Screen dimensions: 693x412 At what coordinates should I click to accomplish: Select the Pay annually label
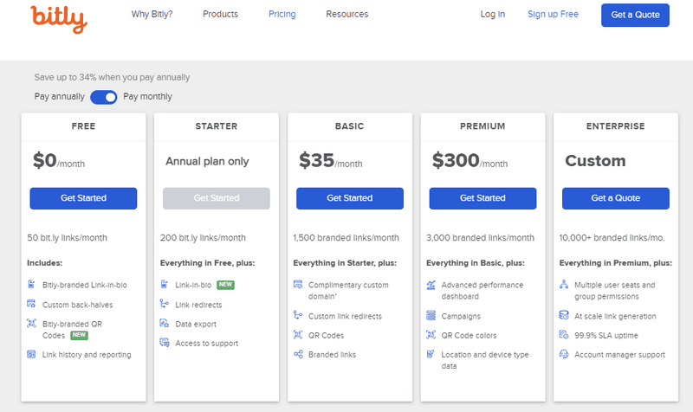coord(59,97)
